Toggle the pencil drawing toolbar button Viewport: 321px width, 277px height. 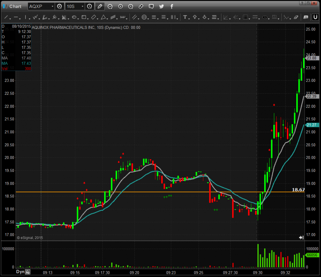coord(100,6)
